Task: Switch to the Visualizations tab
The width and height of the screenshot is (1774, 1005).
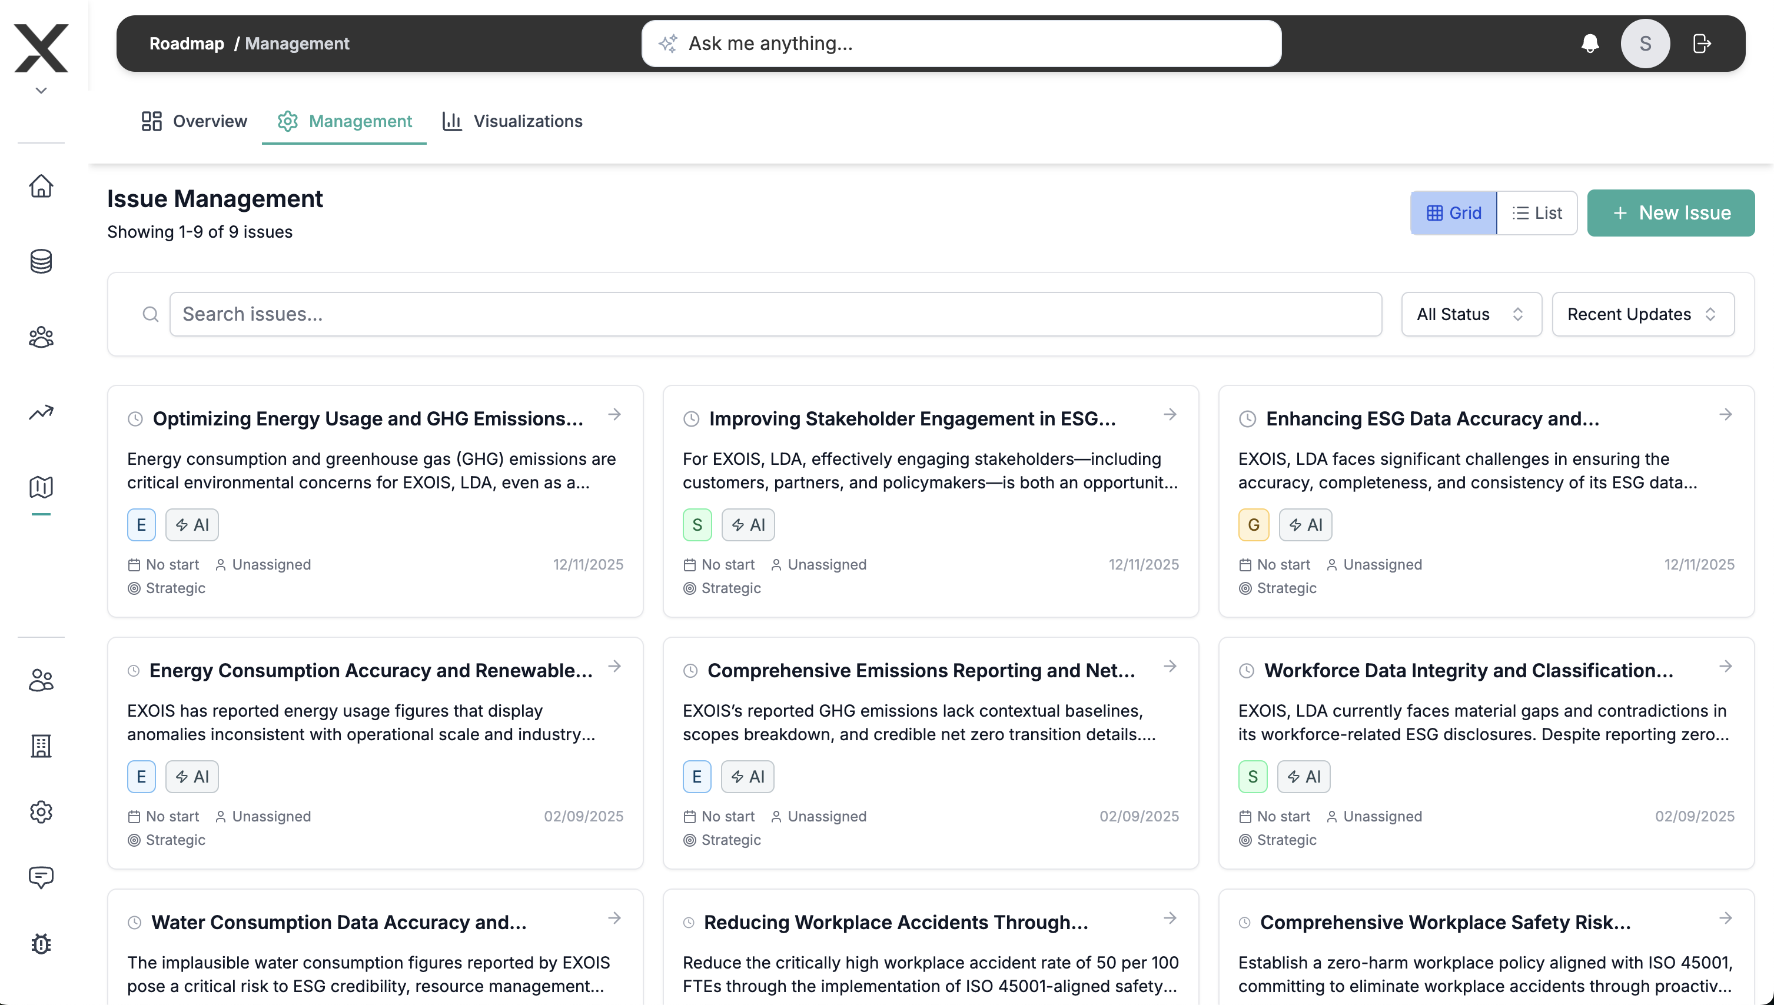Action: pos(512,121)
